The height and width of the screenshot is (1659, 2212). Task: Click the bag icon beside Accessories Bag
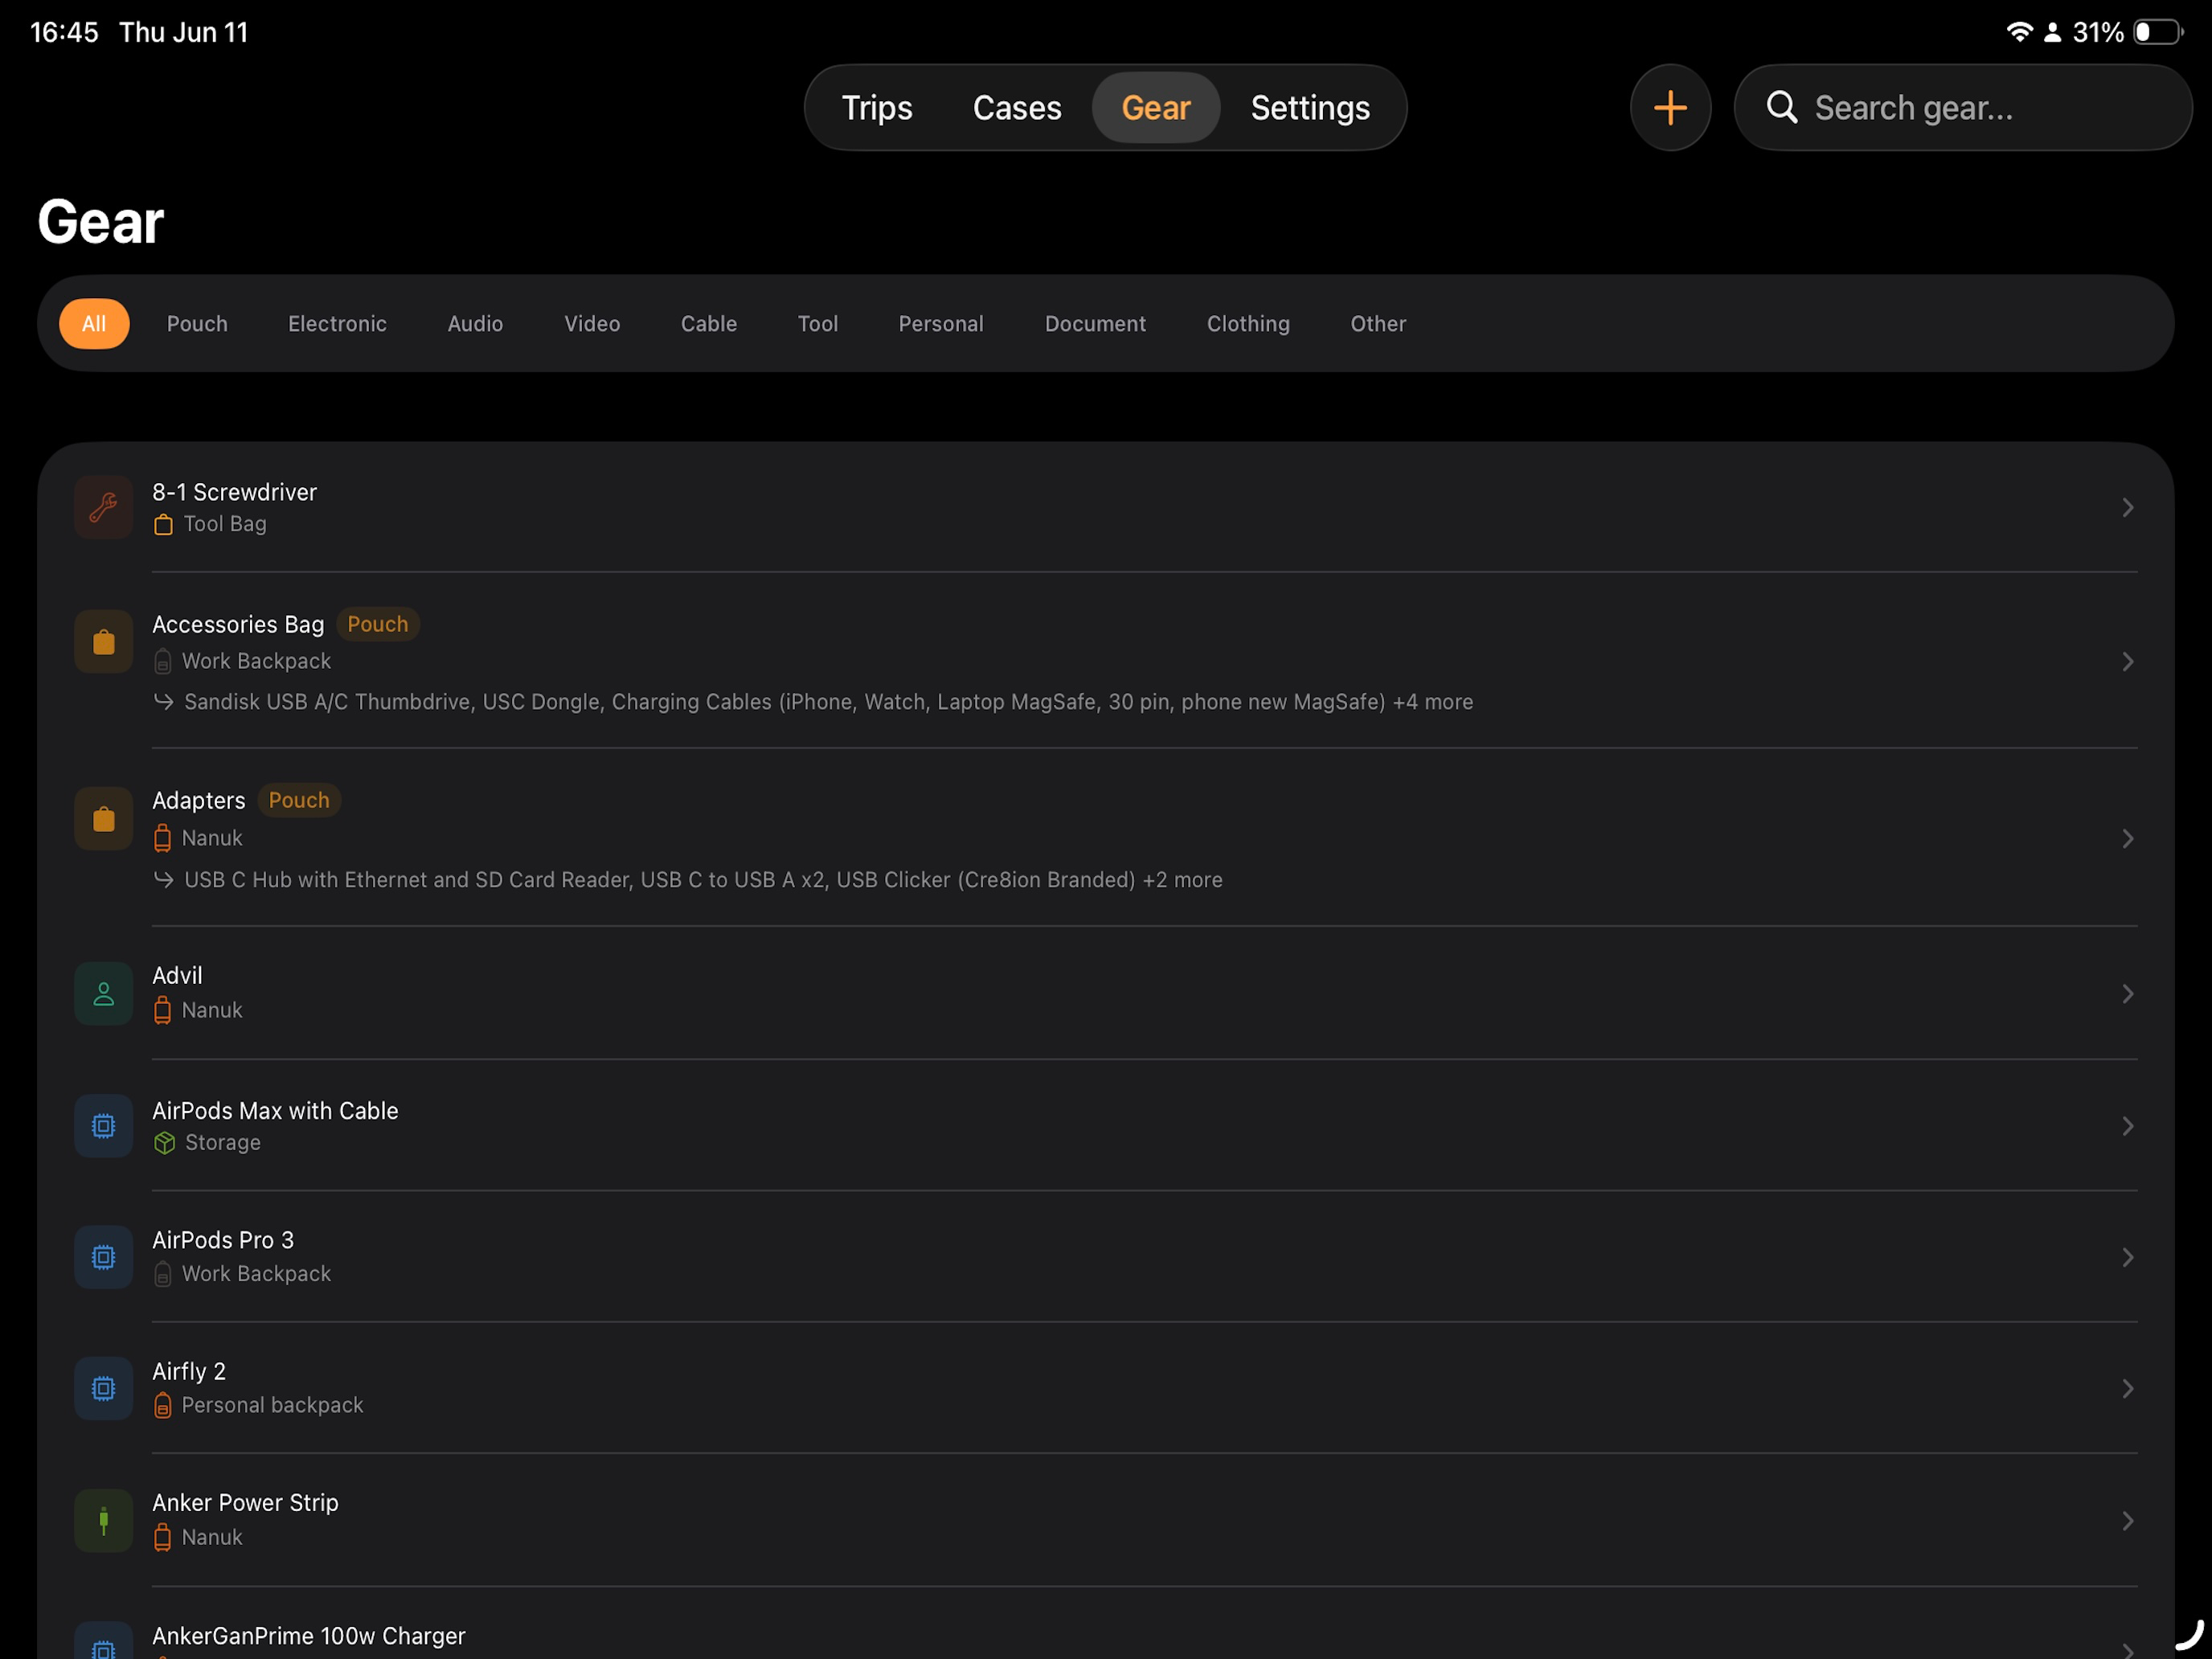point(104,642)
